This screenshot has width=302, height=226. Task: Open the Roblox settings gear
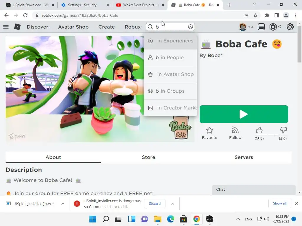290,27
